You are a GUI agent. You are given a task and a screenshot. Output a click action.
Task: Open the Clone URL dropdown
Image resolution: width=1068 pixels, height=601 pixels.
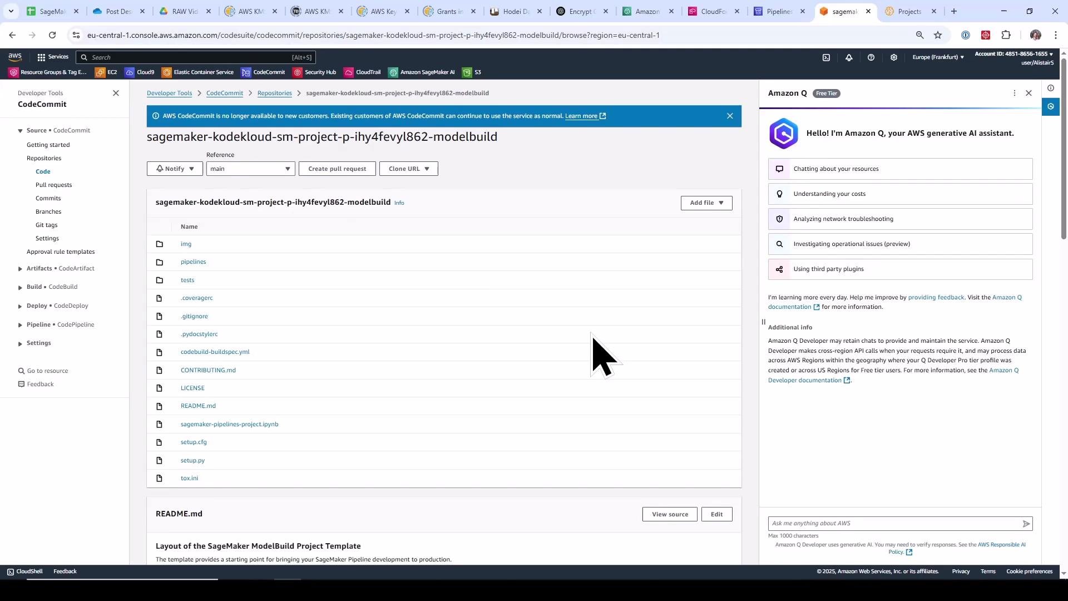[409, 169]
